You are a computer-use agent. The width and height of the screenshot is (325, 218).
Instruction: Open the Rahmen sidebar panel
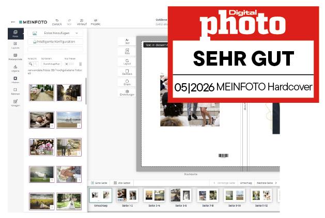click(16, 91)
